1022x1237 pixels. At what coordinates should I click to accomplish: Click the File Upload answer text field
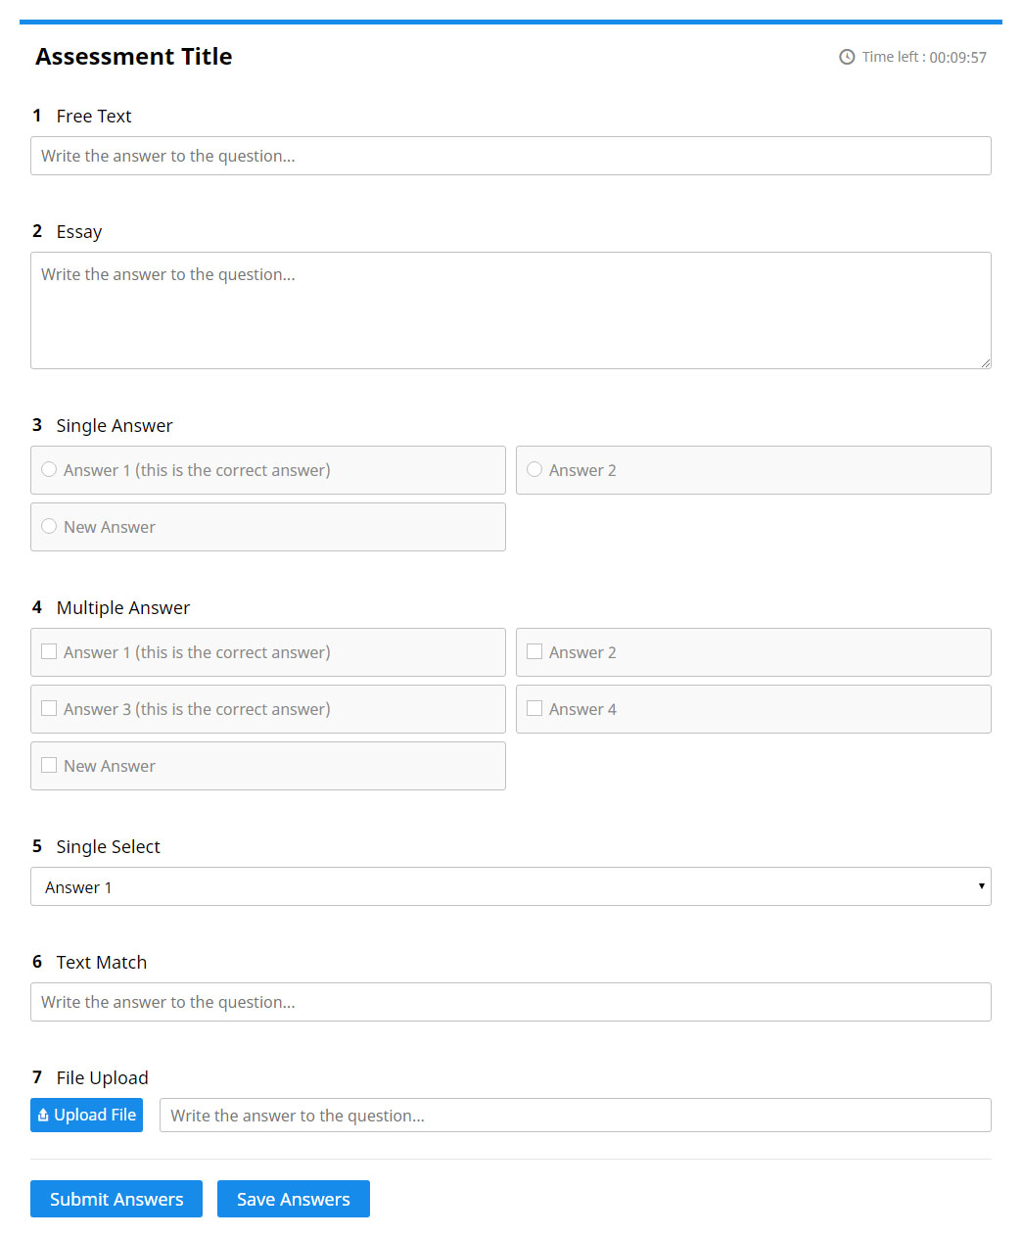pyautogui.click(x=575, y=1116)
